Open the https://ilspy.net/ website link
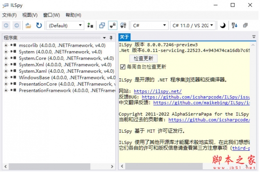This screenshot has height=172, width=260. point(158,91)
